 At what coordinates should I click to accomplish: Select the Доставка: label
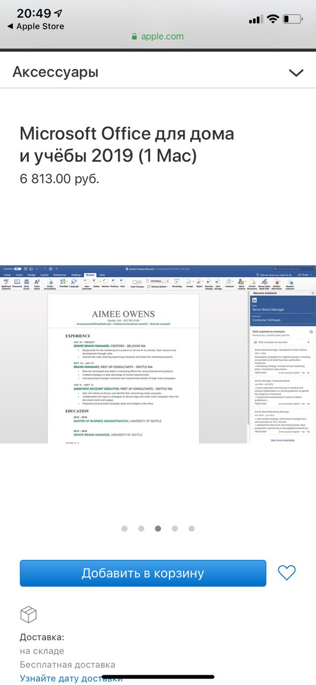pos(42,637)
